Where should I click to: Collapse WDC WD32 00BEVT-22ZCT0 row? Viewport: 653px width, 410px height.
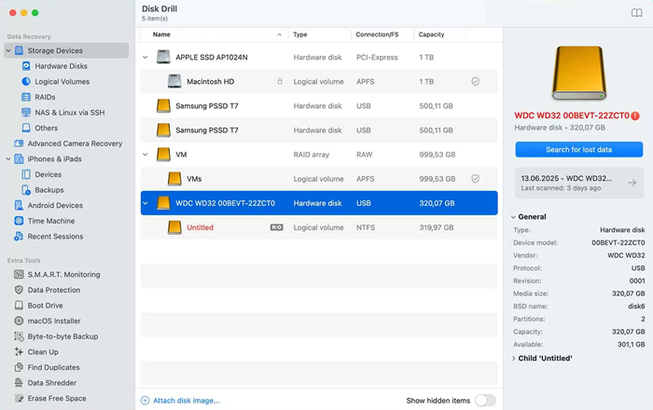146,203
